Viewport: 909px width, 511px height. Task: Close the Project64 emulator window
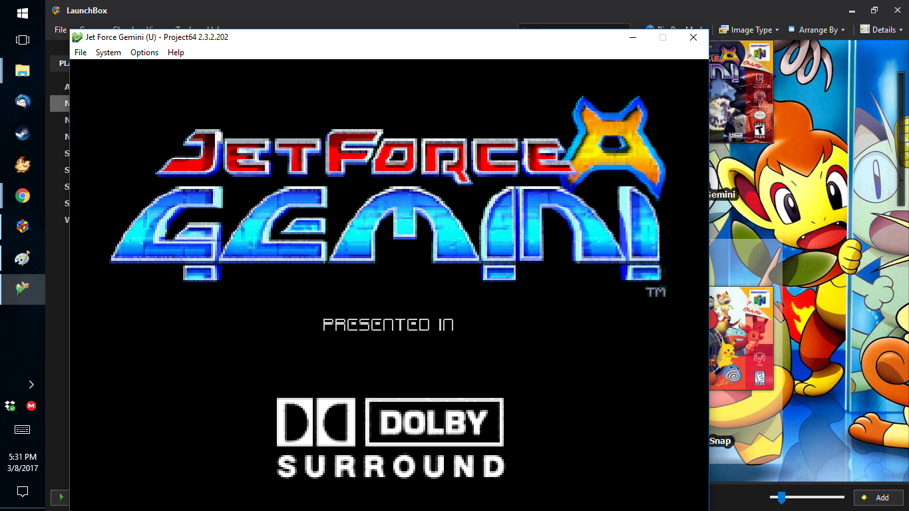pos(693,37)
